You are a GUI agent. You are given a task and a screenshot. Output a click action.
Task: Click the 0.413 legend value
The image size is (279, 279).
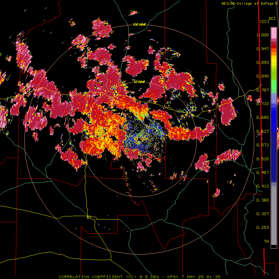263,186
